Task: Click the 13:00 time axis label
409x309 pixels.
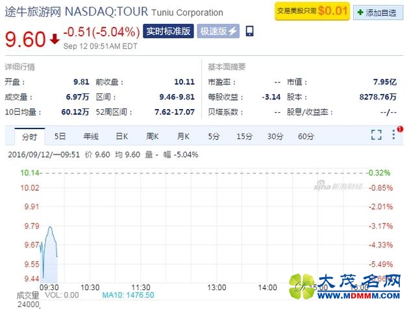Action: [x=216, y=288]
